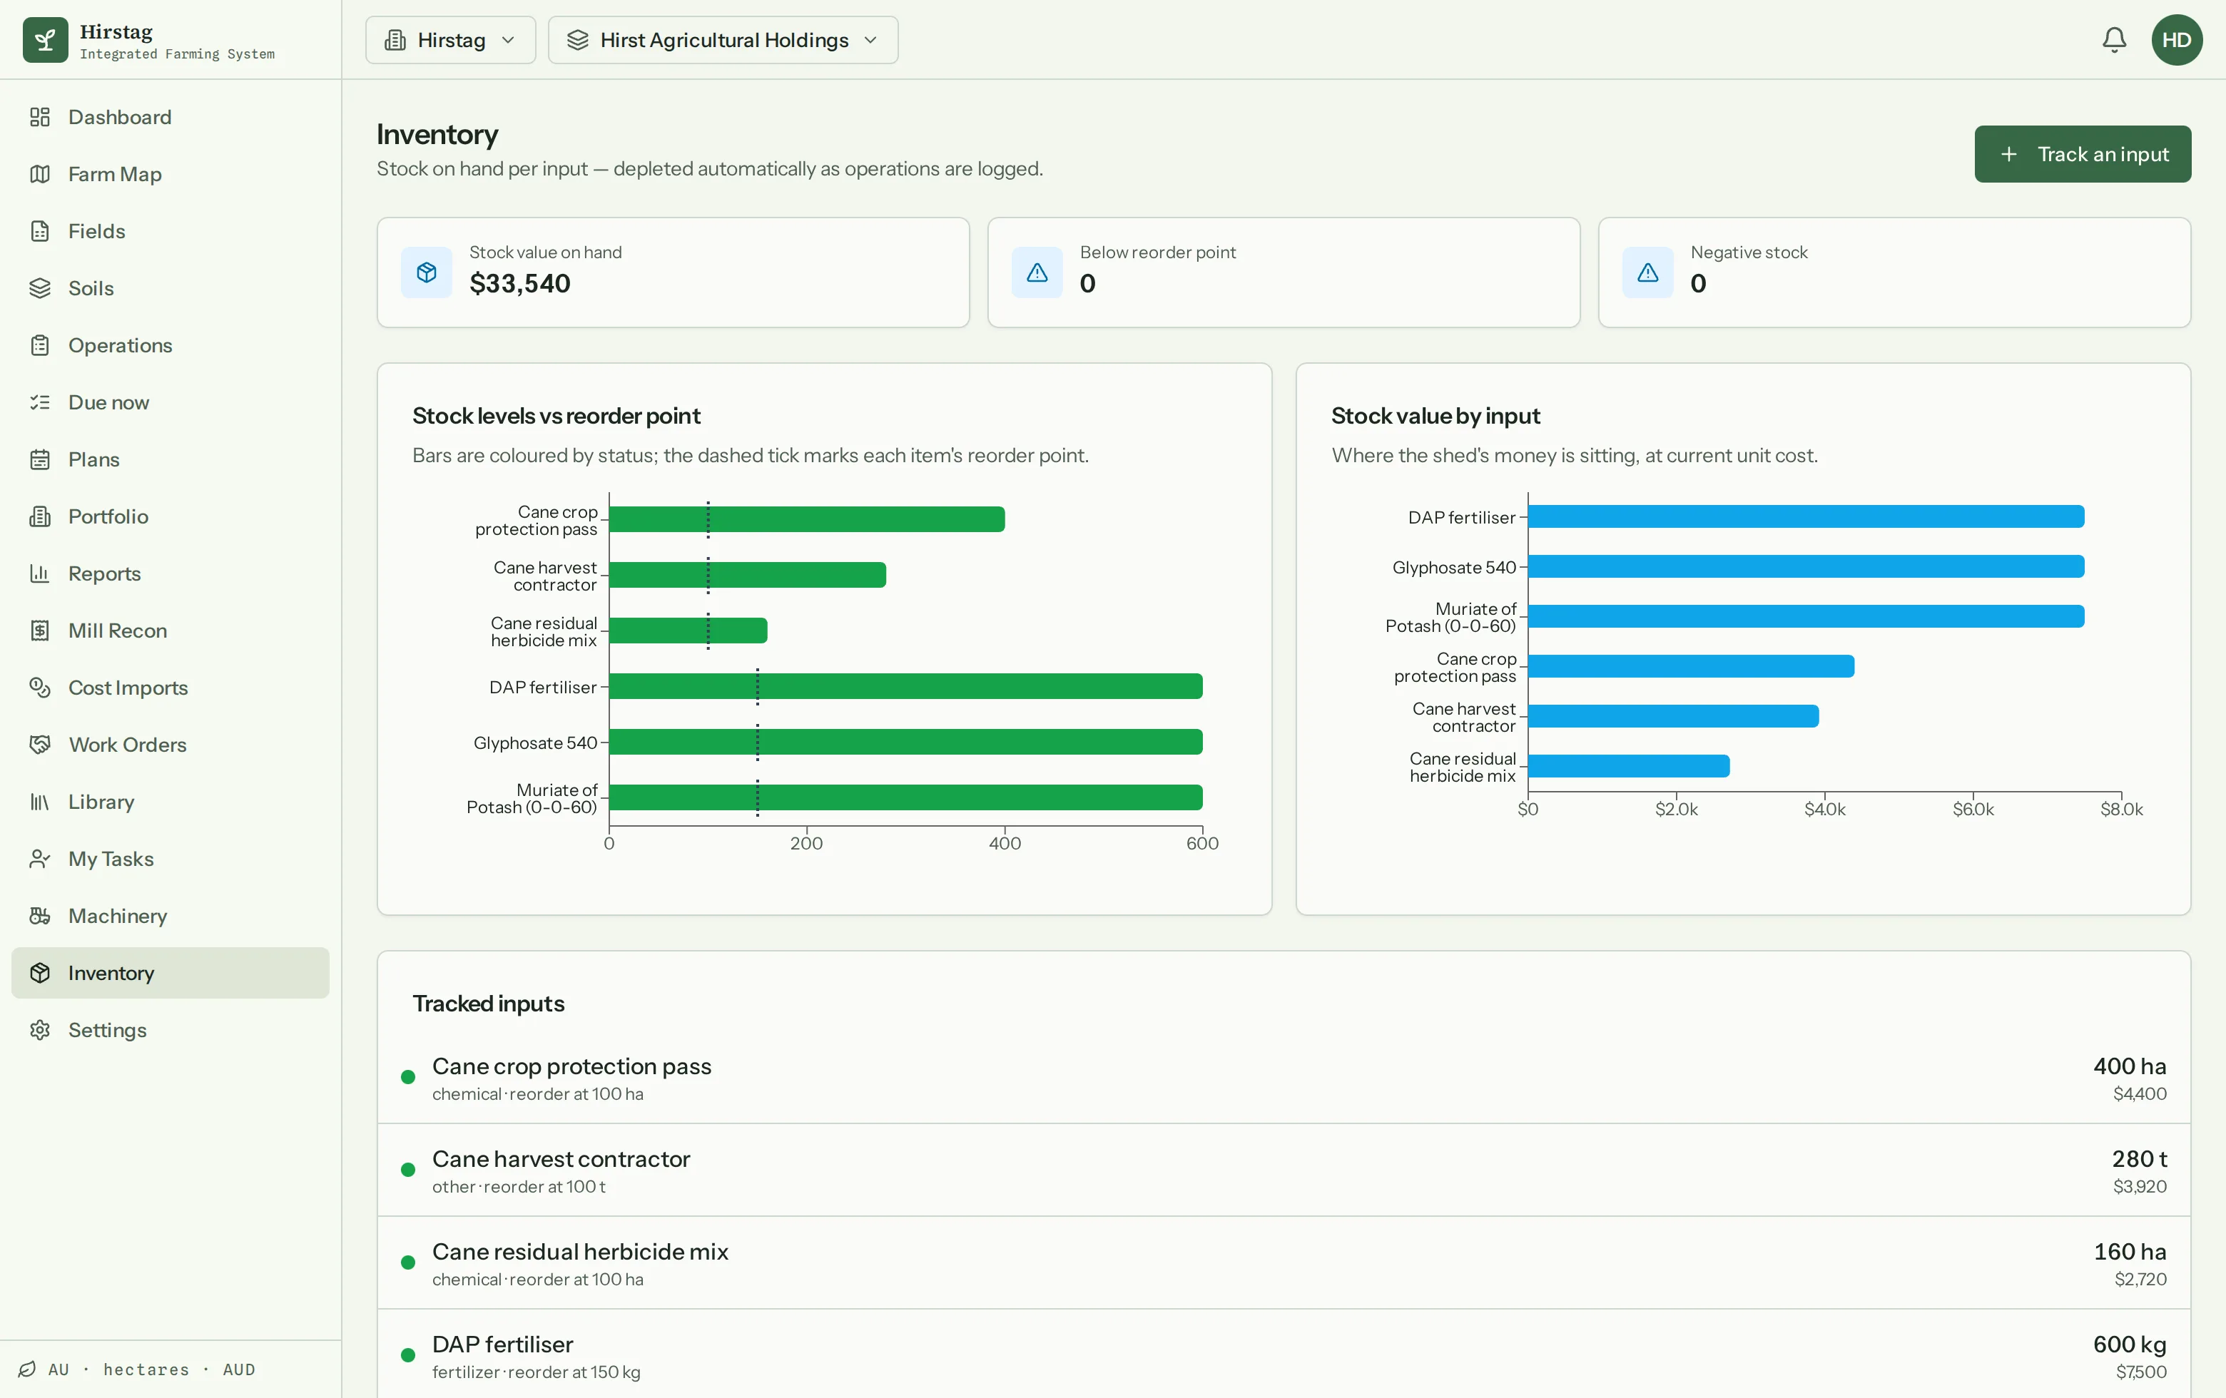Click the $8.0k axis label
This screenshot has height=1398, width=2226.
[2122, 810]
